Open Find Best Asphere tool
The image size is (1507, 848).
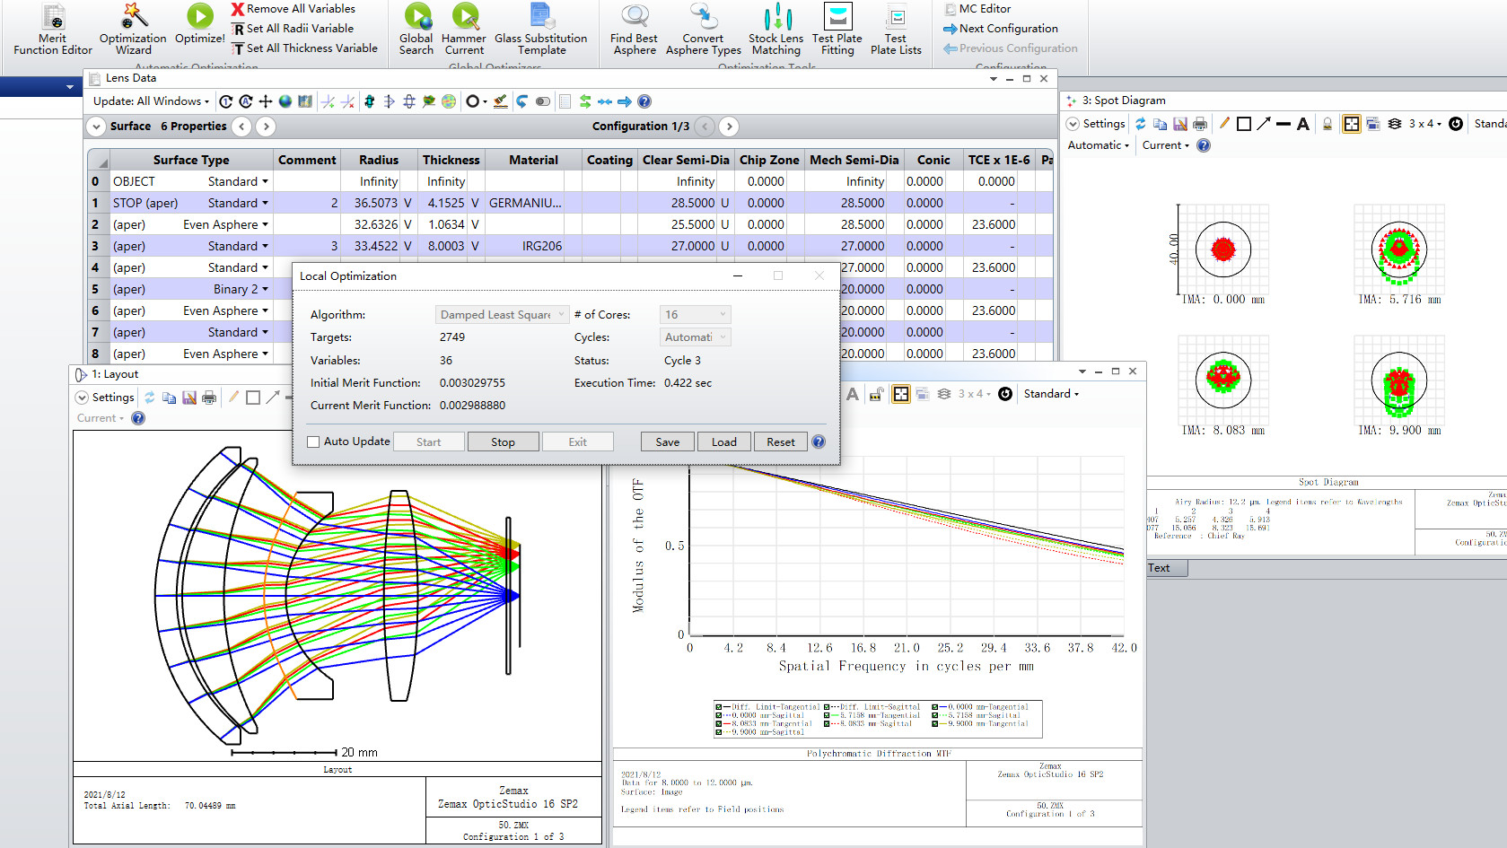point(635,30)
